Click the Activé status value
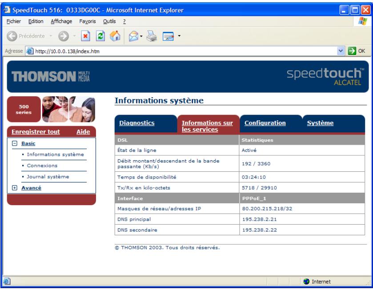The image size is (373, 289). [249, 150]
